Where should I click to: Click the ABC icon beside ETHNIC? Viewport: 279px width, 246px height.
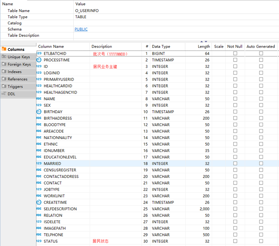tap(39, 144)
